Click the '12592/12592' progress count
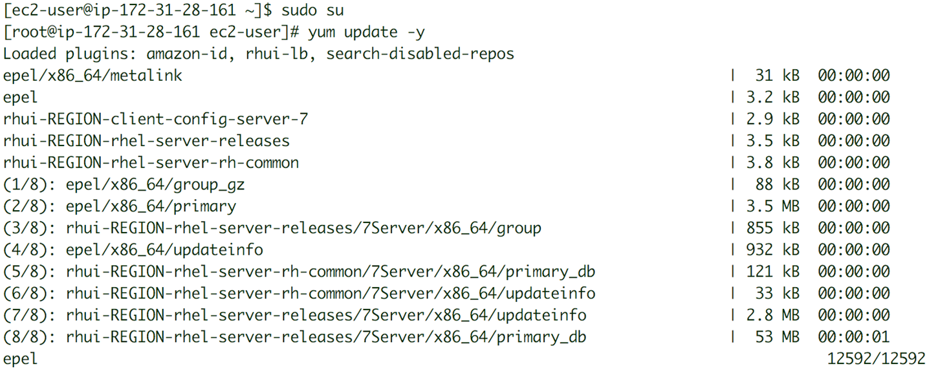This screenshot has height=373, width=938. click(x=876, y=359)
